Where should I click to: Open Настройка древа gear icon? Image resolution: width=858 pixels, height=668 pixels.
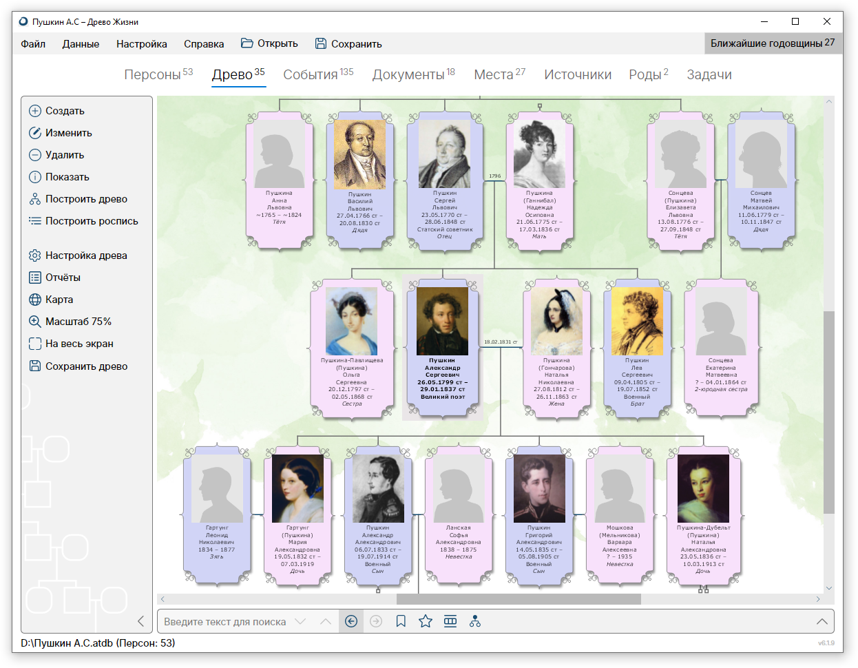click(35, 255)
